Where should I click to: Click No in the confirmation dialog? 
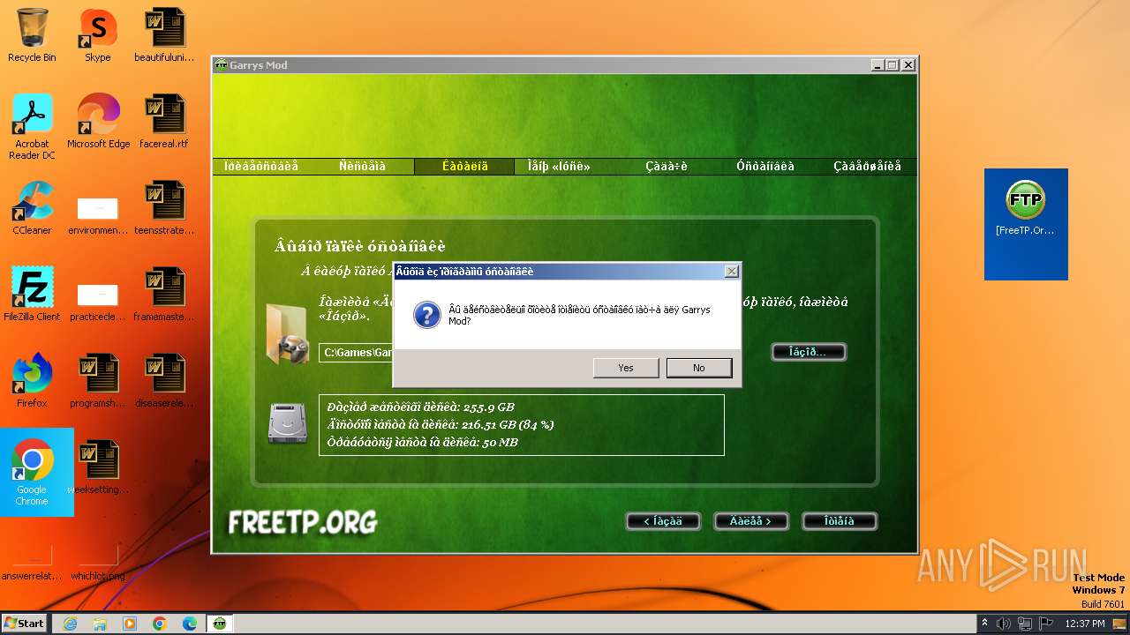pos(699,368)
